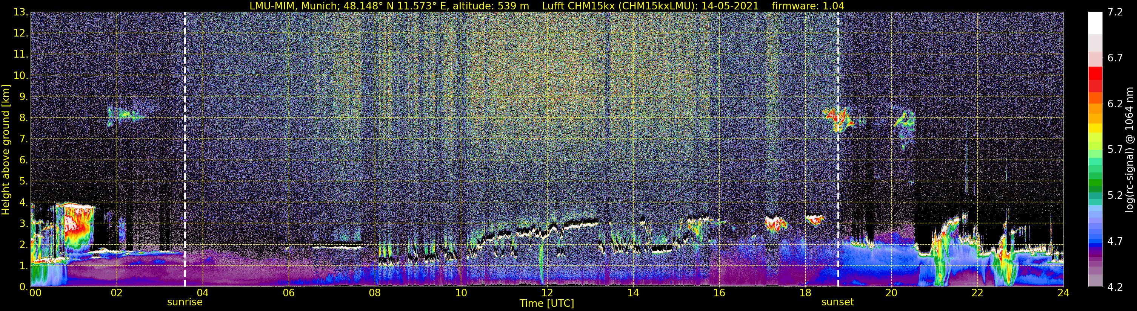Click the x-axis tick label '22'
Screen dimensions: 1137x311
click(977, 293)
